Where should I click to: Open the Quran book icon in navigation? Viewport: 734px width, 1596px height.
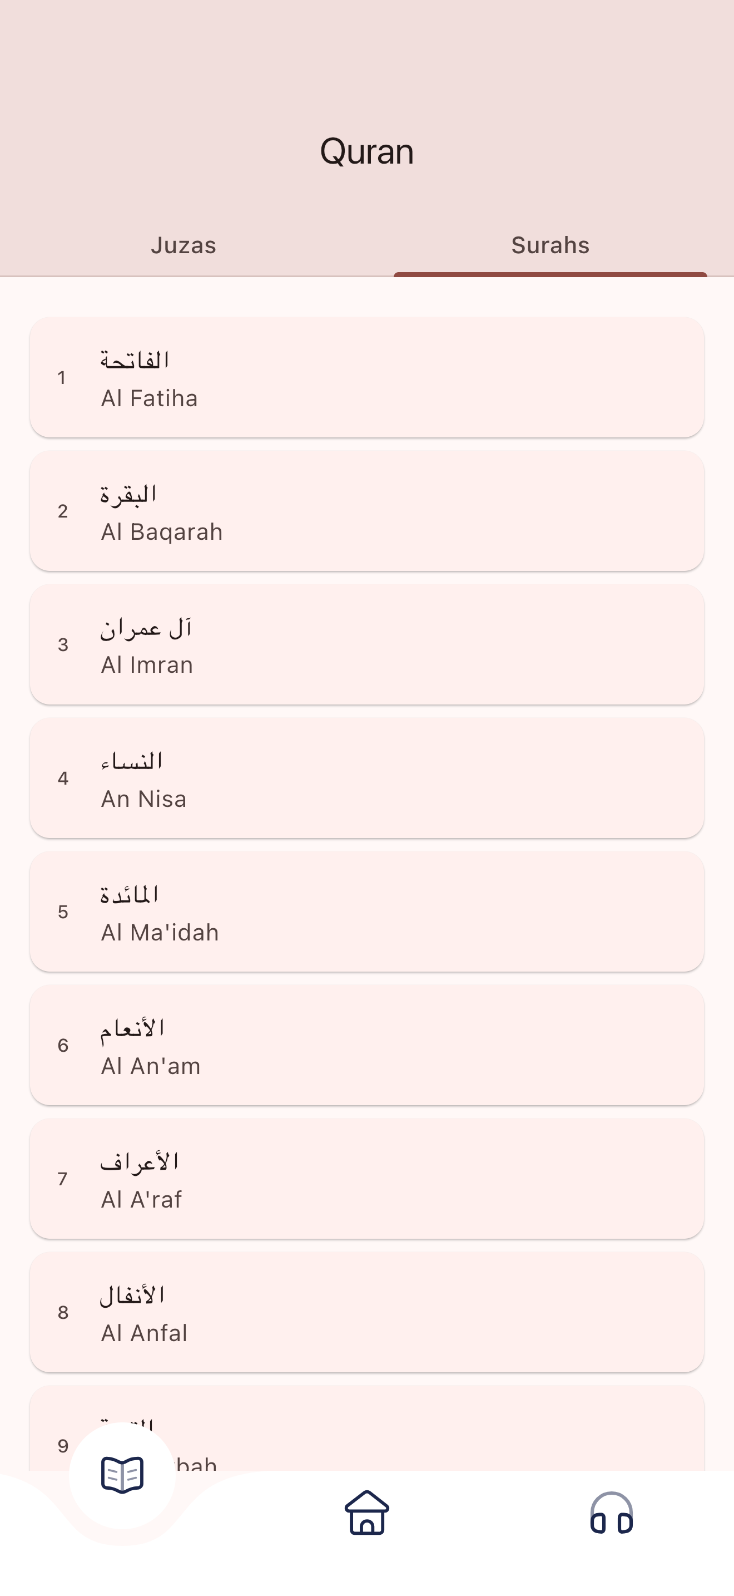coord(122,1475)
